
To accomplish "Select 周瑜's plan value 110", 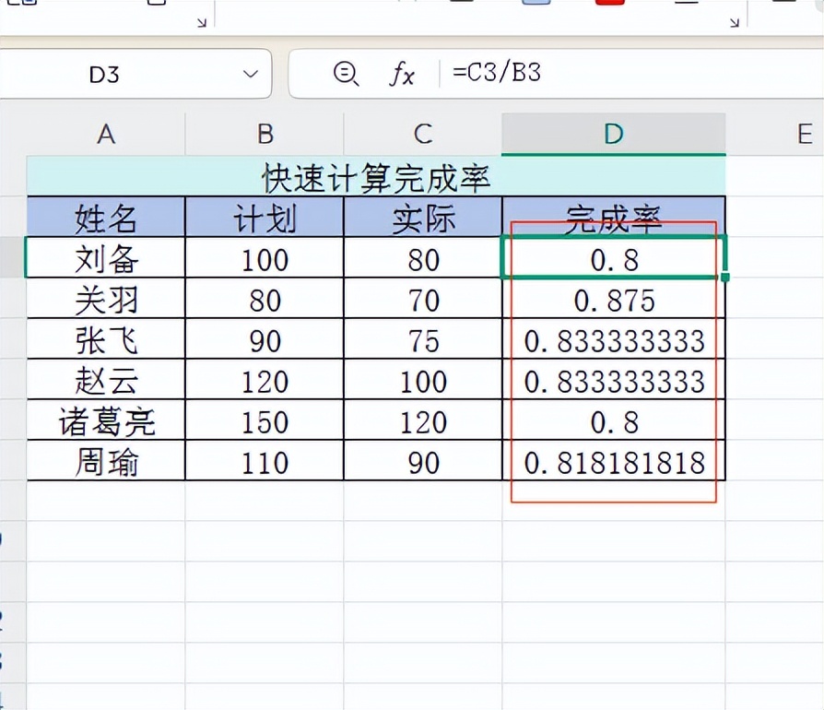I will [265, 460].
